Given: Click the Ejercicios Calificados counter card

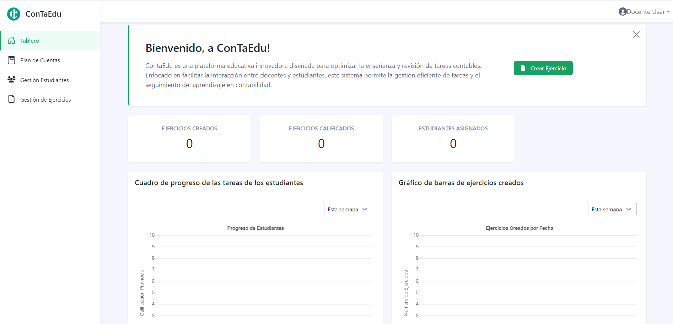Looking at the screenshot, I should pyautogui.click(x=321, y=139).
